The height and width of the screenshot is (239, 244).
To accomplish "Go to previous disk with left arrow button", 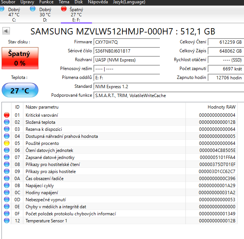I will point(6,31).
